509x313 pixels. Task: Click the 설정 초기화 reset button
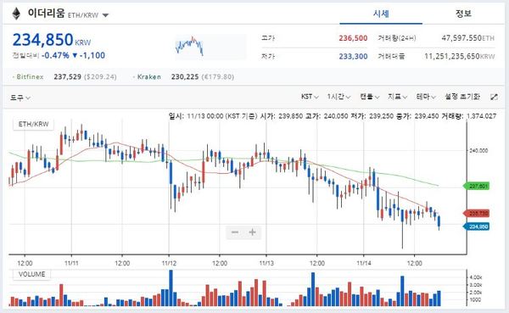pyautogui.click(x=462, y=97)
